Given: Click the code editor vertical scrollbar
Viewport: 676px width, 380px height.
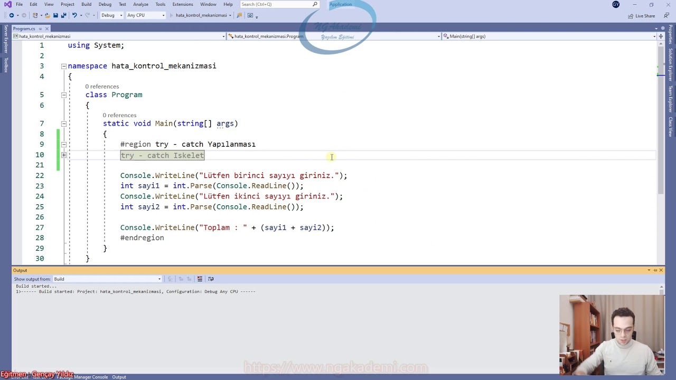Looking at the screenshot, I should pyautogui.click(x=661, y=121).
